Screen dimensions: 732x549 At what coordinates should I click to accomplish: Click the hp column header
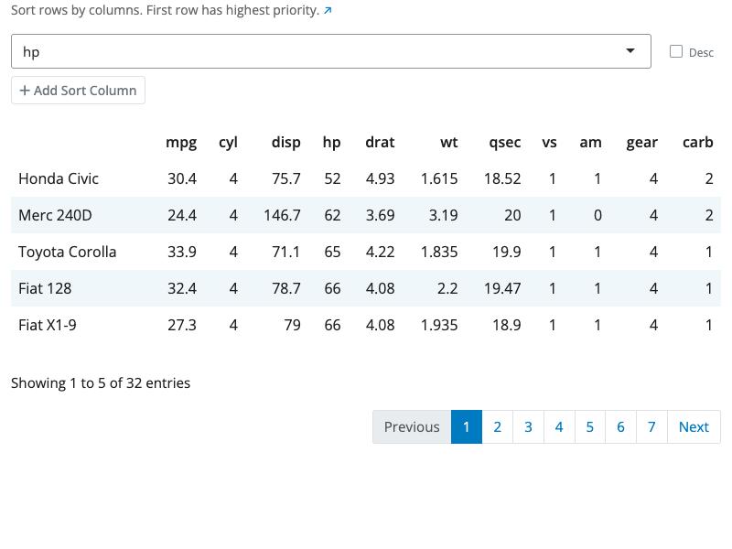(331, 142)
